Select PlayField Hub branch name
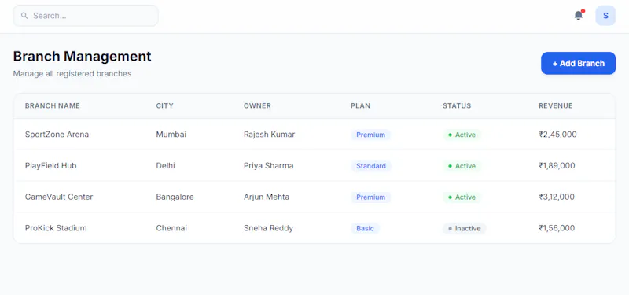The height and width of the screenshot is (295, 629). click(x=50, y=166)
